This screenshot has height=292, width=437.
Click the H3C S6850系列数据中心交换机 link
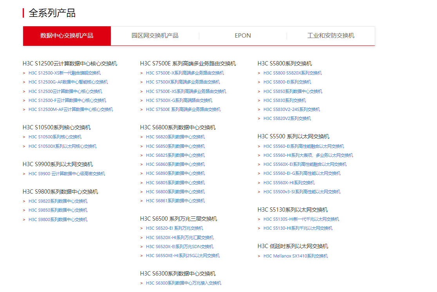pos(175,147)
